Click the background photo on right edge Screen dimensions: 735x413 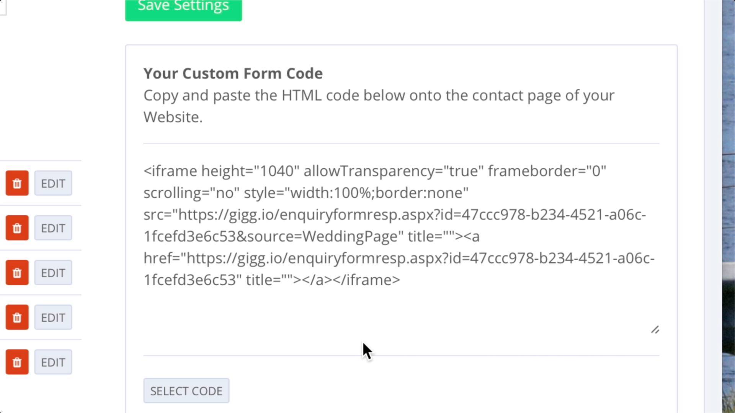(728, 206)
